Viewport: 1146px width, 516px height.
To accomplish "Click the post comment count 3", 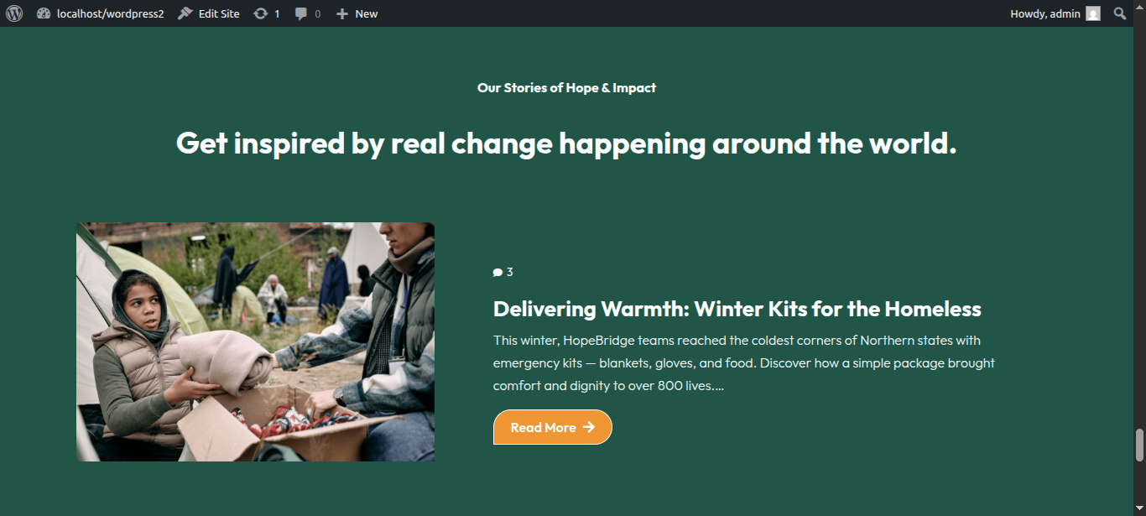I will pyautogui.click(x=510, y=272).
